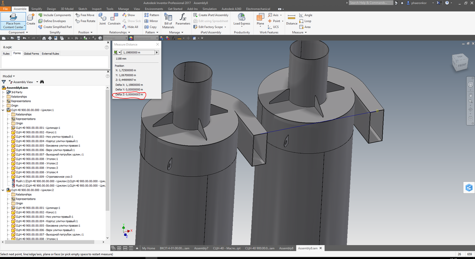Click Place from Content Center
The image size is (475, 259).
coord(13,21)
